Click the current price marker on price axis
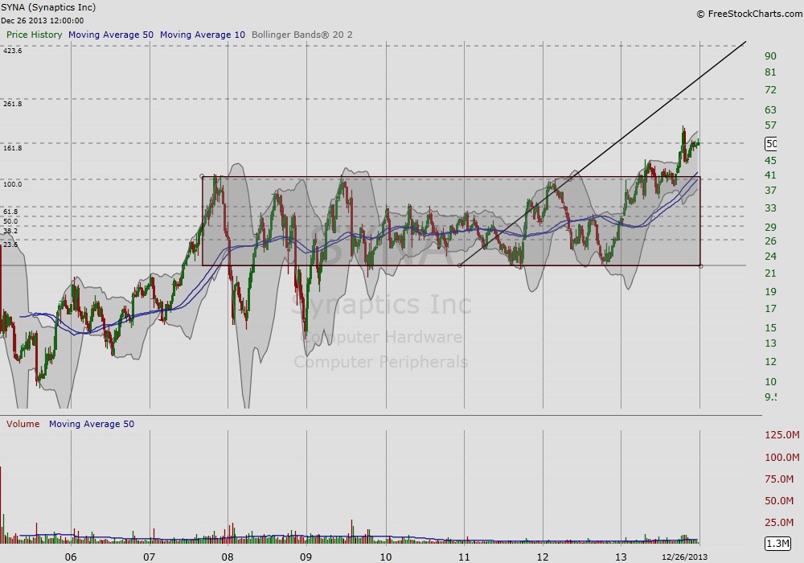Image resolution: width=804 pixels, height=563 pixels. coord(770,144)
